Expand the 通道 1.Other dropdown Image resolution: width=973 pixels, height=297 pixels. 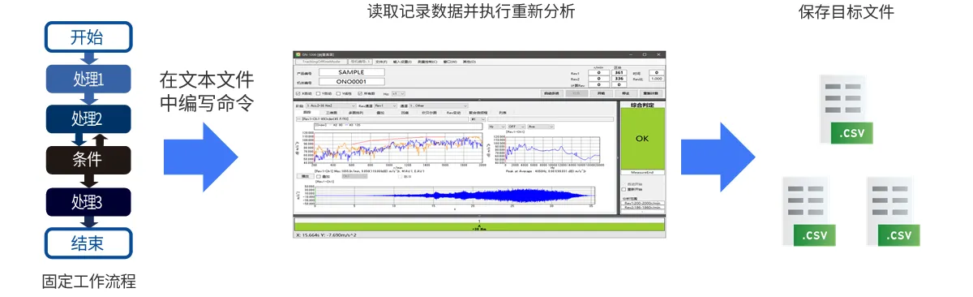click(x=438, y=105)
